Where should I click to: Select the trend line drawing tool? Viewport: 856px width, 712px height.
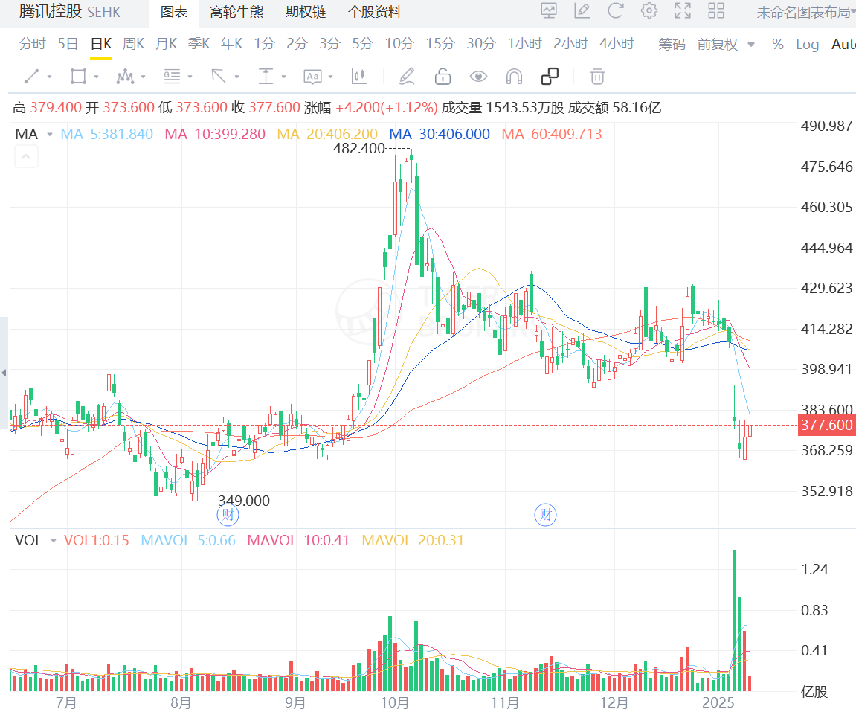click(32, 77)
